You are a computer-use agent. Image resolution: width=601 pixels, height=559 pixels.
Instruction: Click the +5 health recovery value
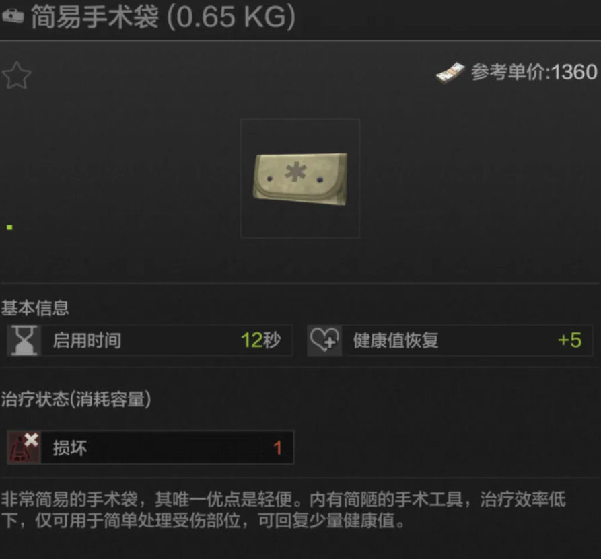click(x=569, y=340)
